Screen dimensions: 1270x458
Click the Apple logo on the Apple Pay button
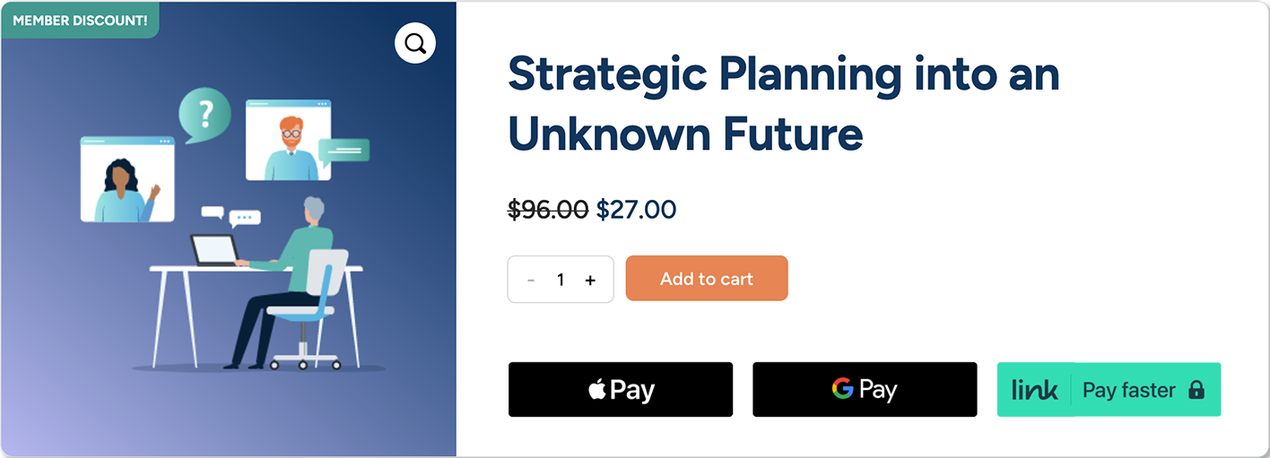pyautogui.click(x=597, y=390)
